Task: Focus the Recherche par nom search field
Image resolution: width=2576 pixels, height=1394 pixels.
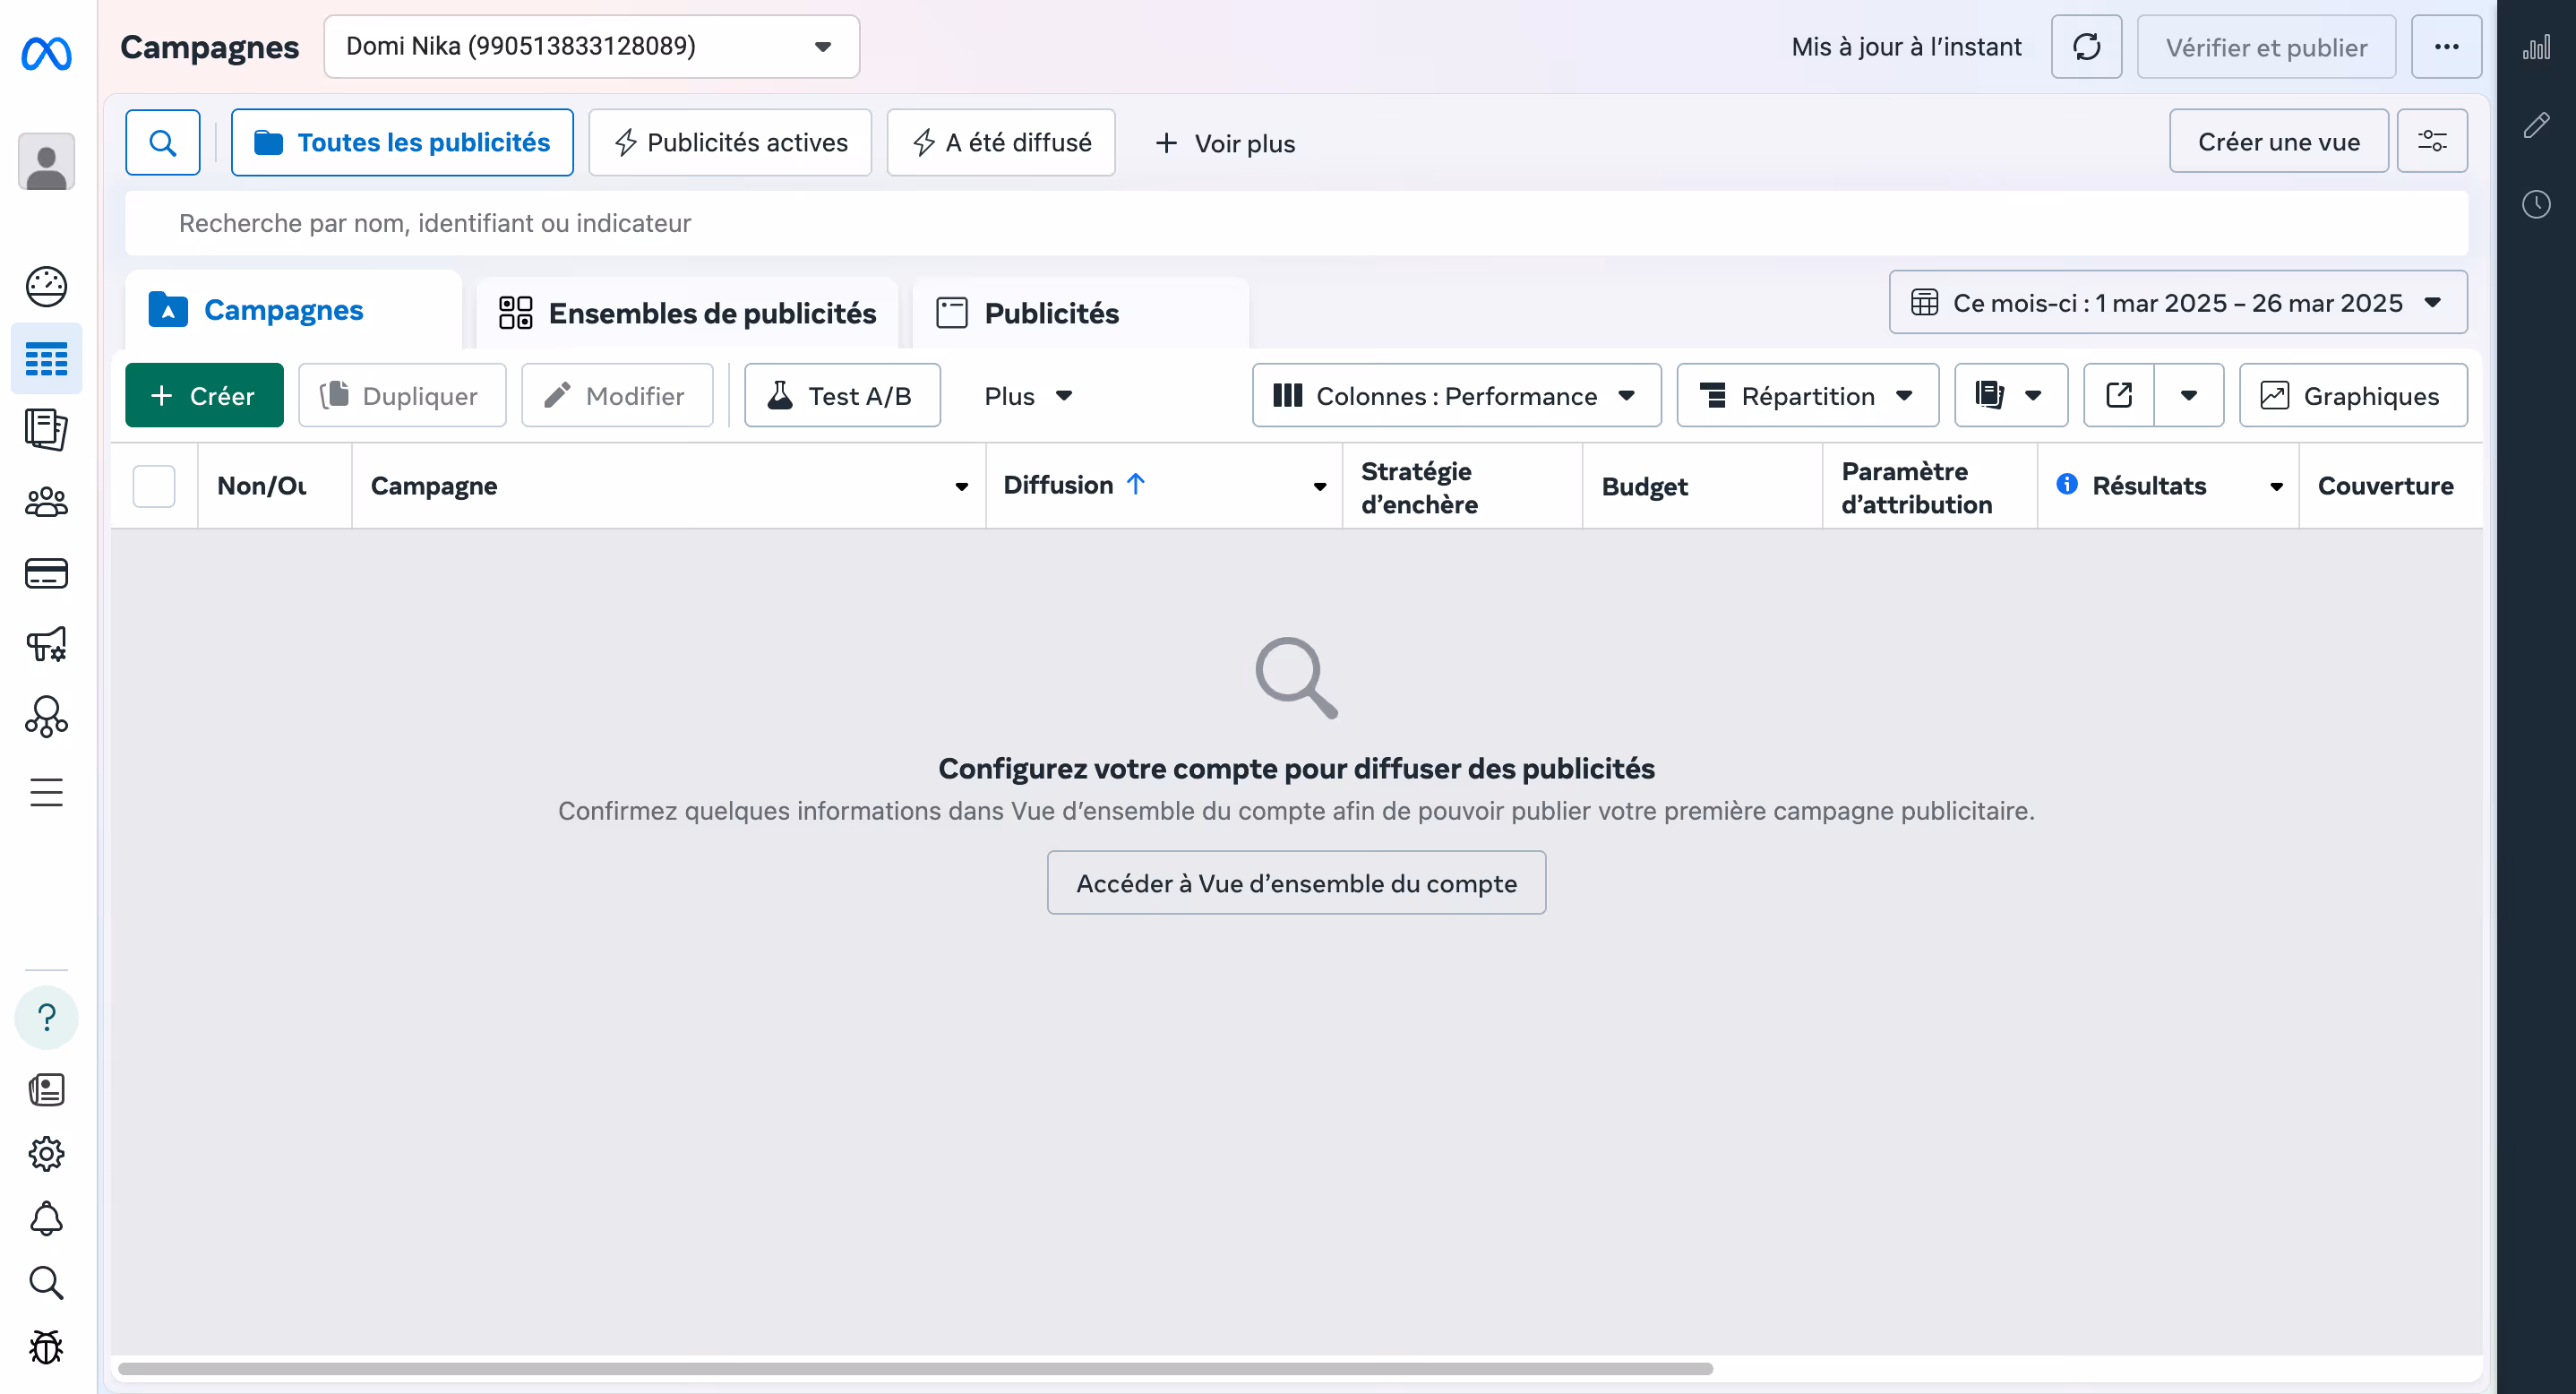Action: click(x=1296, y=223)
